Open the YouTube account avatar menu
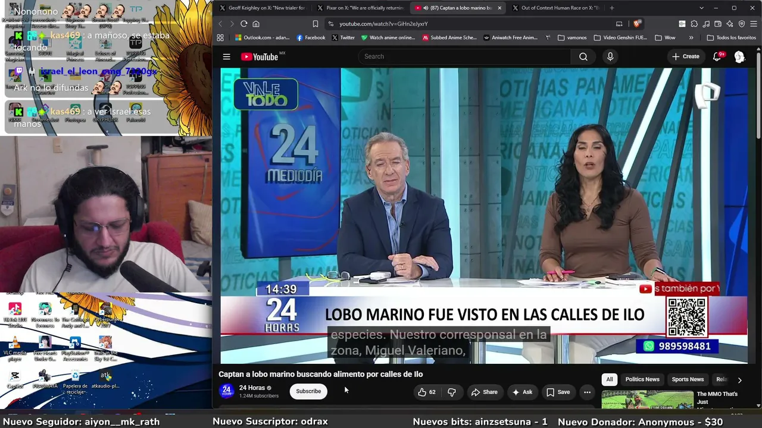Viewport: 762px width, 428px height. click(739, 56)
